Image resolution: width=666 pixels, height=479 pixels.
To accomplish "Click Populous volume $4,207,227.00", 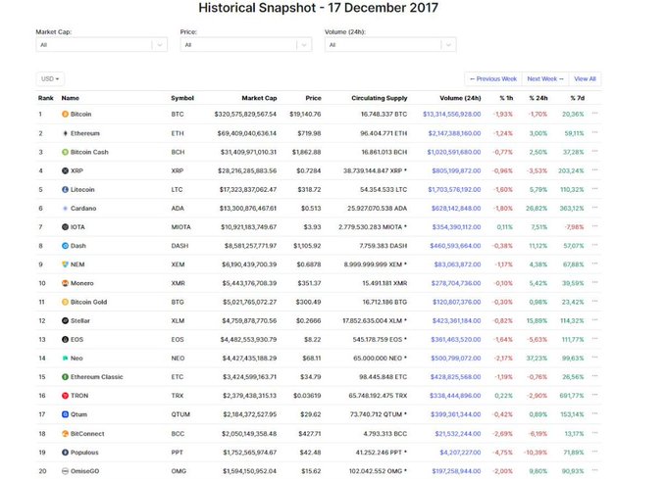I will tap(460, 453).
